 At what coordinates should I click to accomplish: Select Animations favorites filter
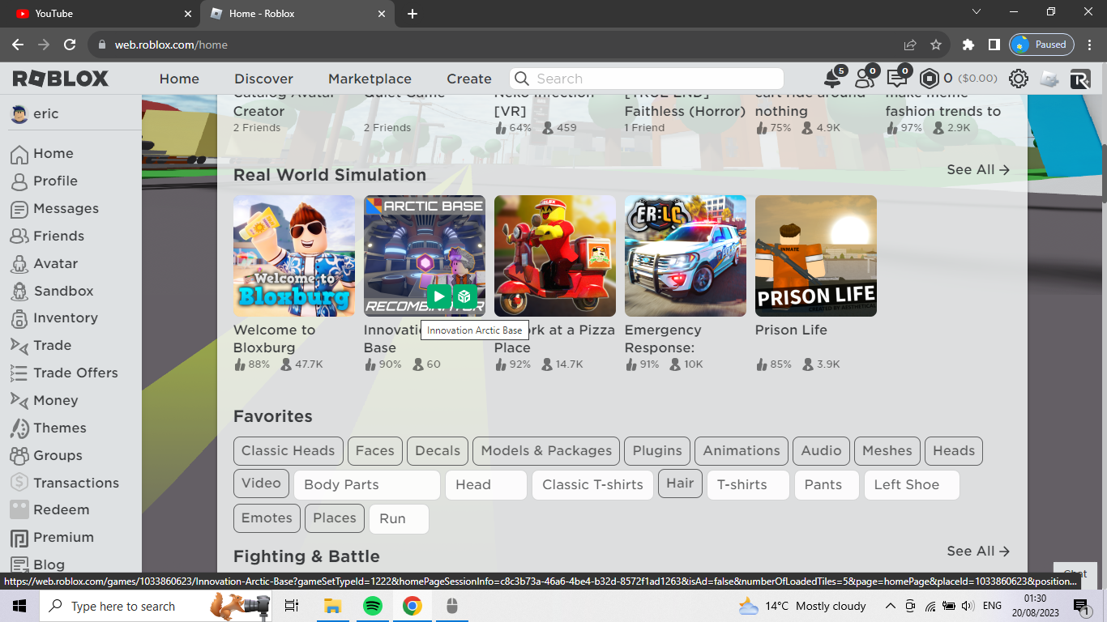coord(742,450)
